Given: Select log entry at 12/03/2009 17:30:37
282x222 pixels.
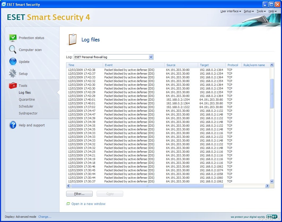Looking at the screenshot, I should [168, 181].
